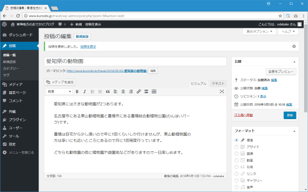This screenshot has height=192, width=308.
Task: Center align the text
Action: tap(123, 91)
